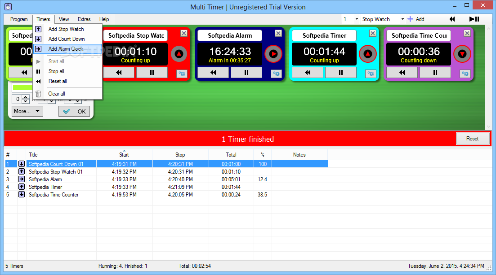Reset the Softpedia Alarm timer
Screen dimensions: 496x275
click(x=213, y=73)
